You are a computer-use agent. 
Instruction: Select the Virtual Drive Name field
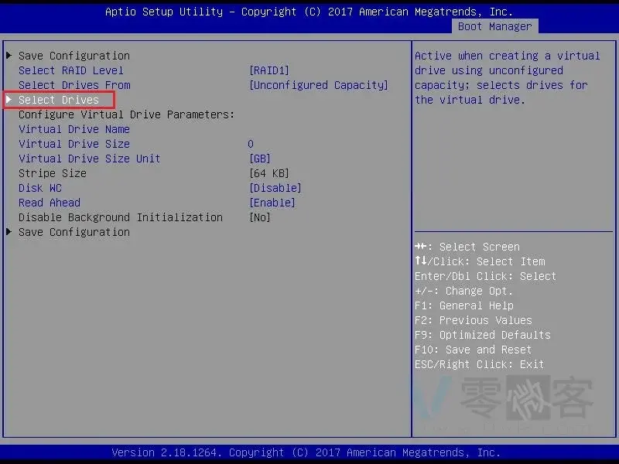(x=74, y=129)
